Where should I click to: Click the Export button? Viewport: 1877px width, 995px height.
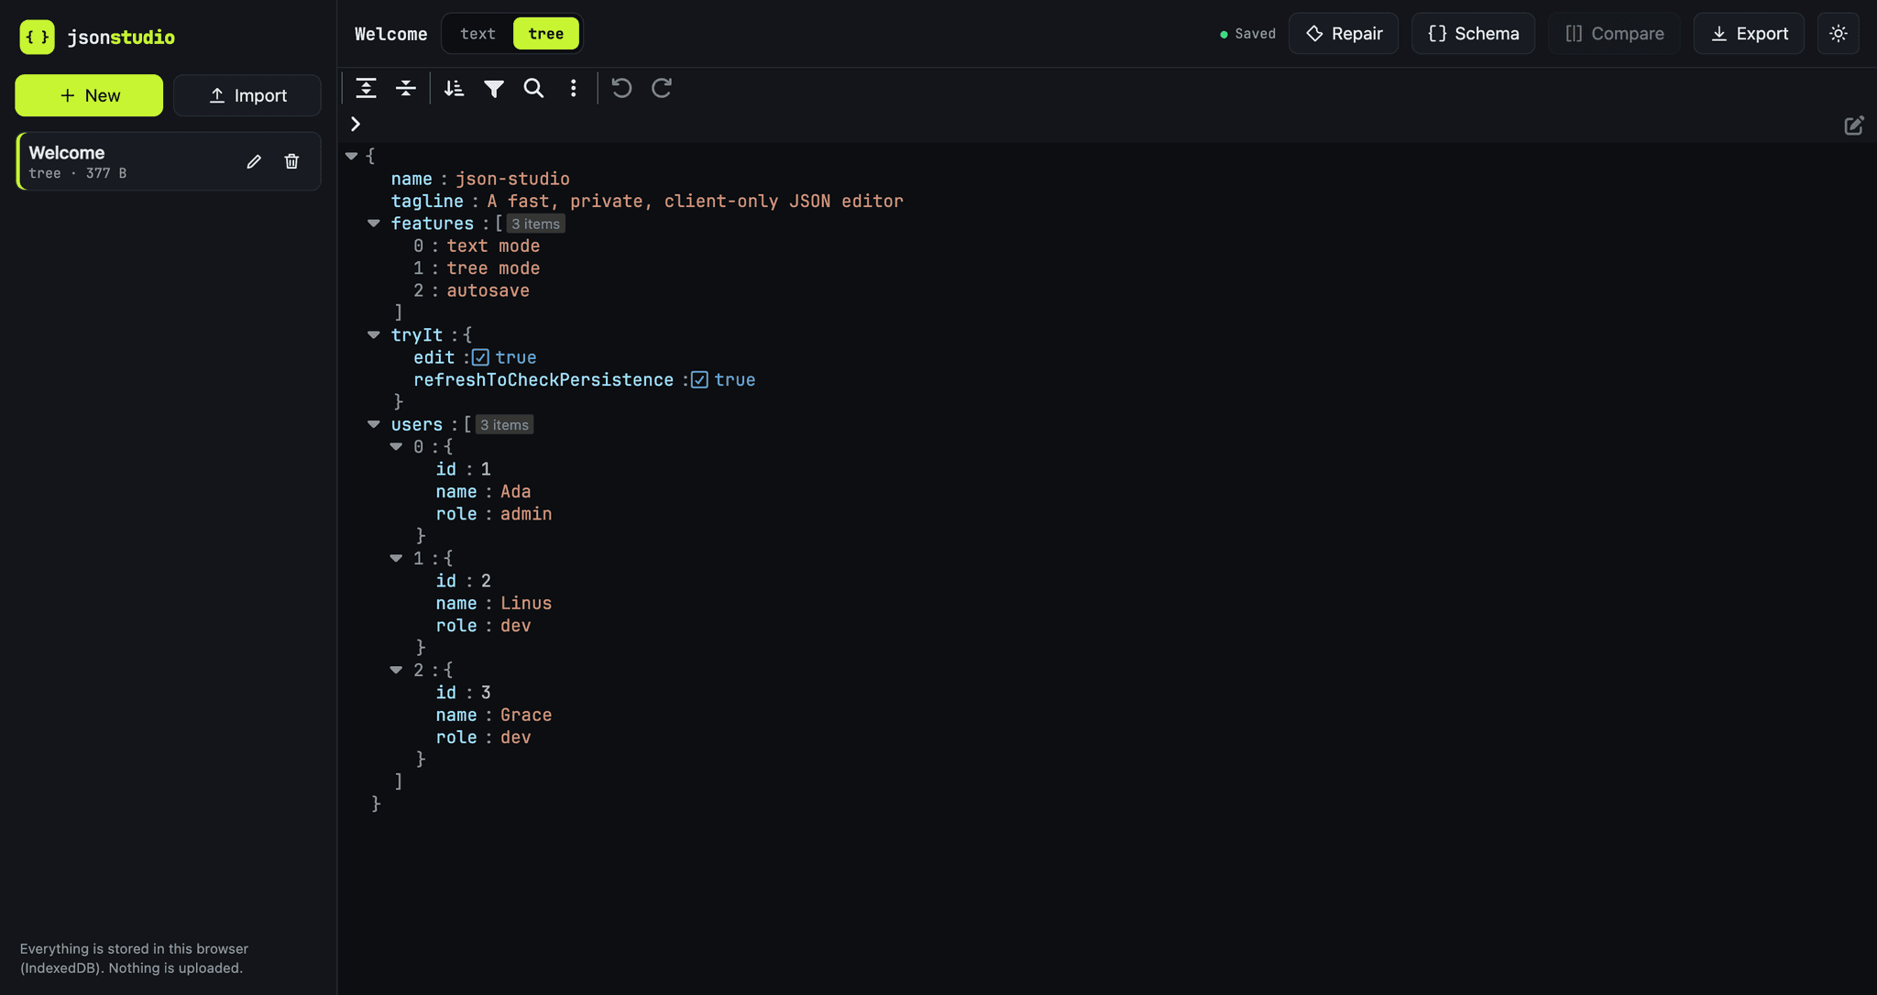1749,33
